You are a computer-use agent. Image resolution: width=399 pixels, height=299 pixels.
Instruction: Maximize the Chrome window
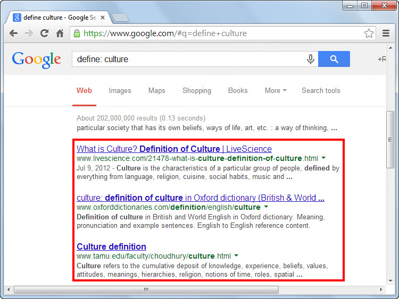click(x=364, y=6)
